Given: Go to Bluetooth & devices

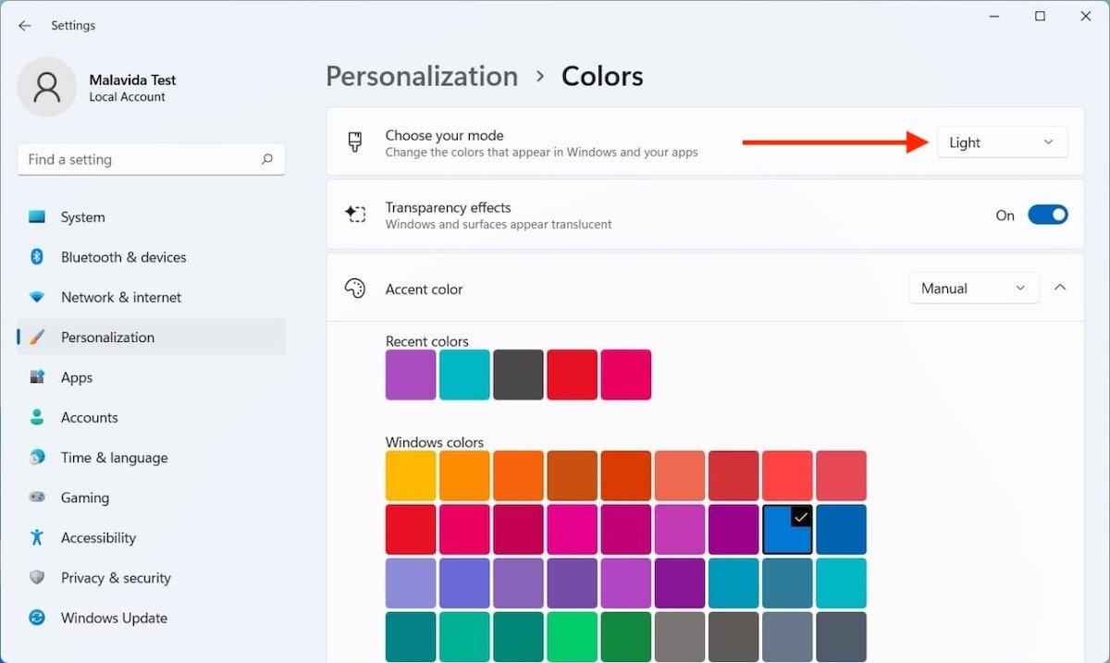Looking at the screenshot, I should [x=152, y=257].
